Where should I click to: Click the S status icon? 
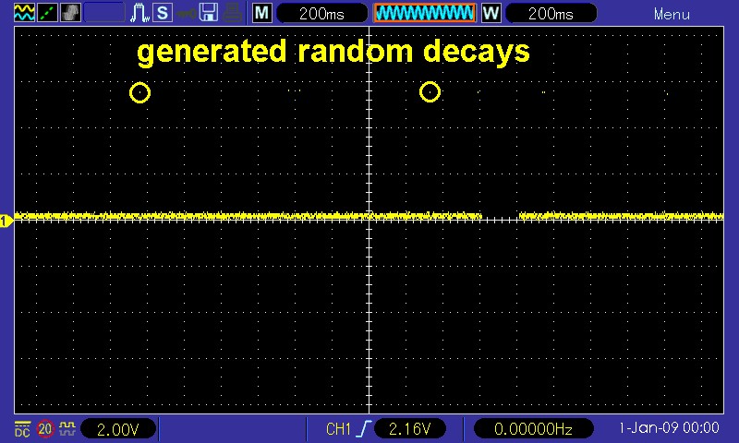click(163, 12)
